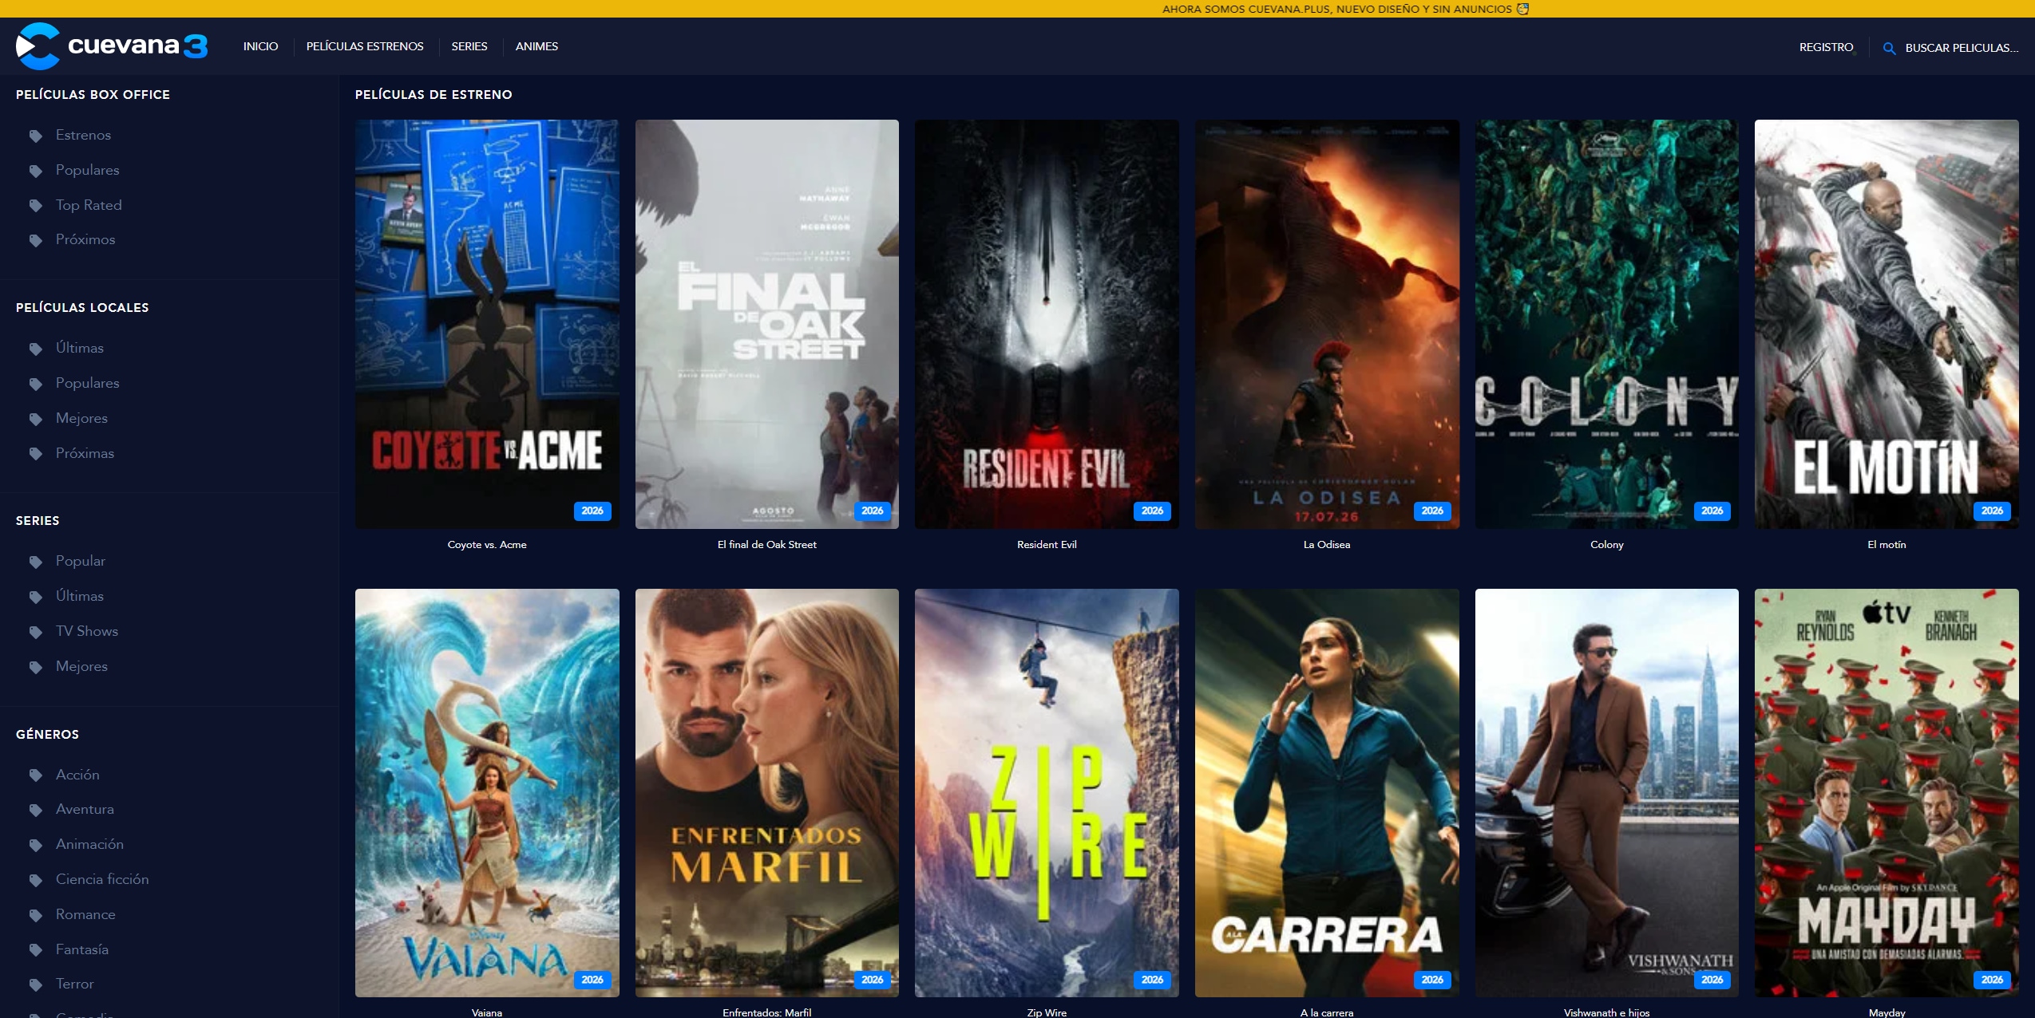Open the SERIES menu in the navbar
This screenshot has width=2035, height=1018.
[469, 46]
